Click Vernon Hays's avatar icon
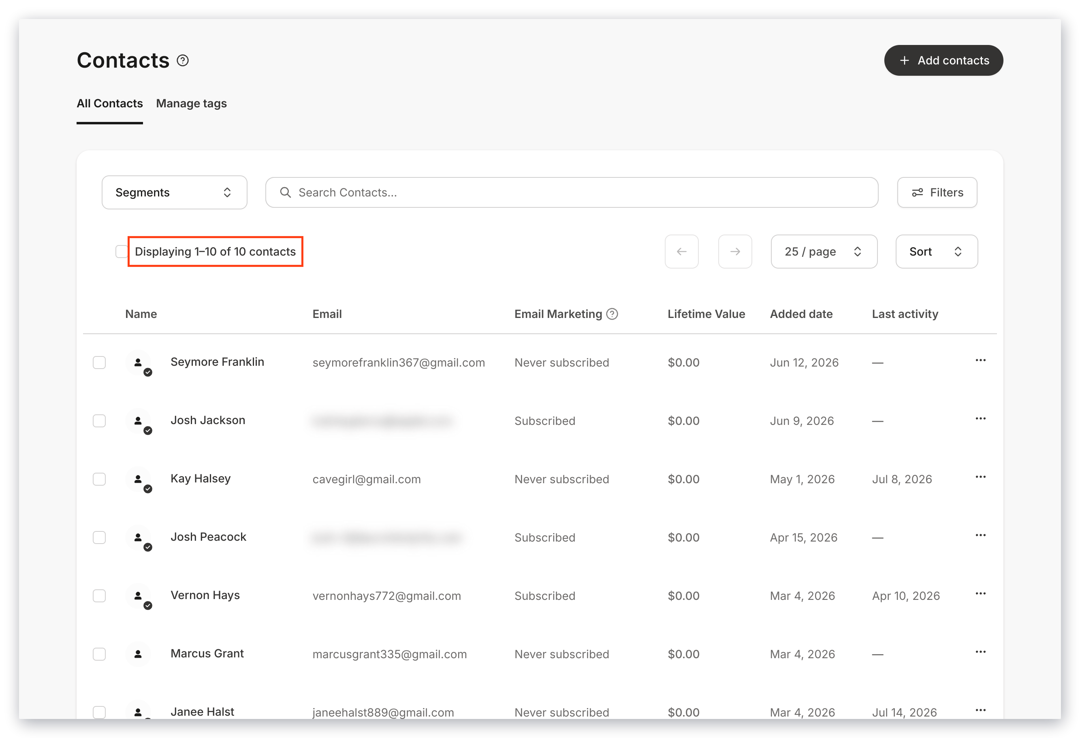Screen dimensions: 1080x738 138,596
